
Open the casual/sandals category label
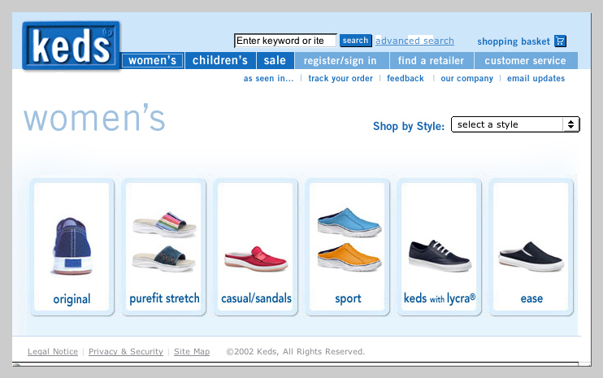click(256, 298)
